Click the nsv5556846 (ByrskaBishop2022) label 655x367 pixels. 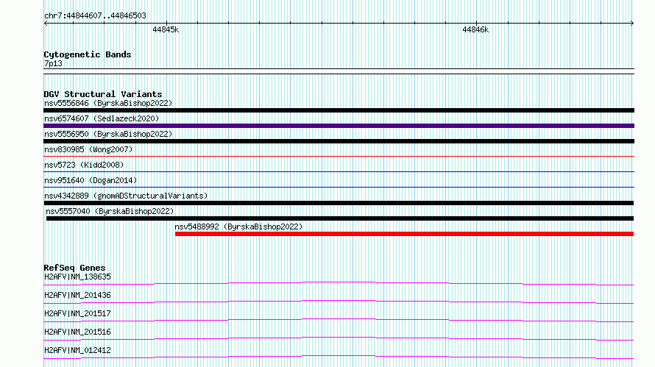[108, 103]
